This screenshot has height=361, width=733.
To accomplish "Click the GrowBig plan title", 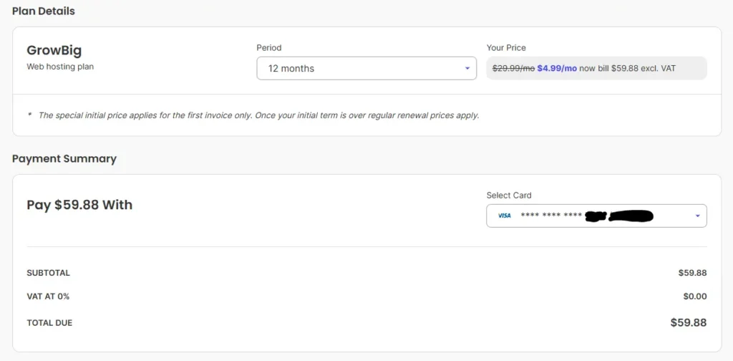I will tap(54, 50).
